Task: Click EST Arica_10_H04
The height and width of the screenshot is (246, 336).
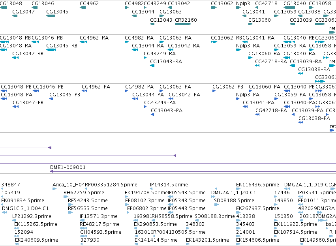Action: pos(69,185)
